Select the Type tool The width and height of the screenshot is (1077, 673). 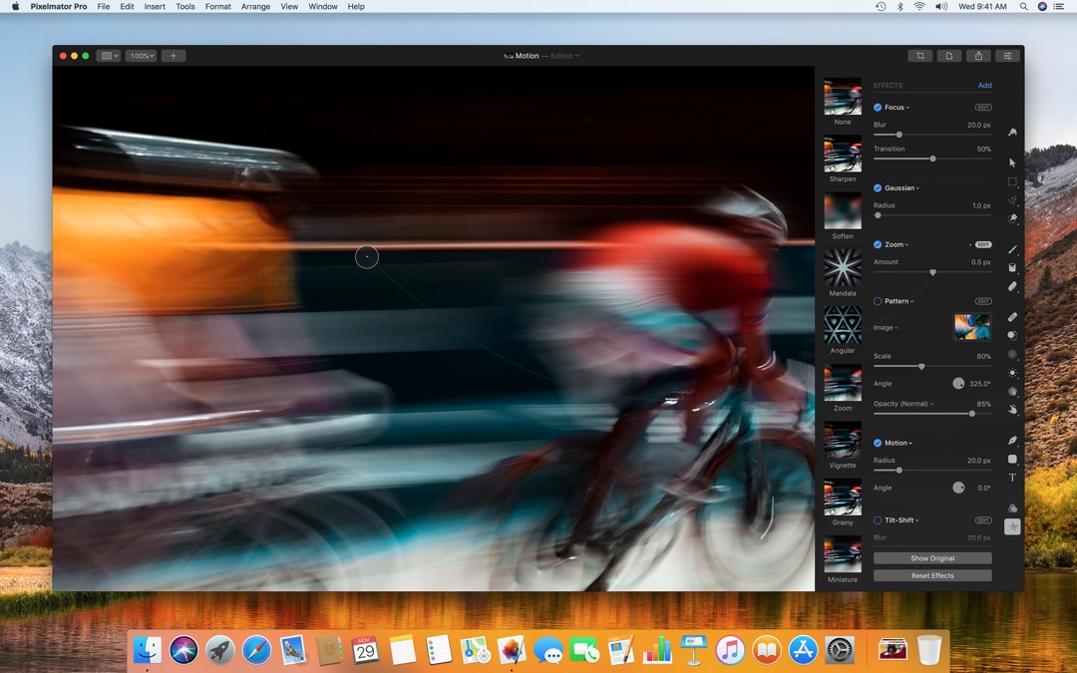click(1012, 478)
